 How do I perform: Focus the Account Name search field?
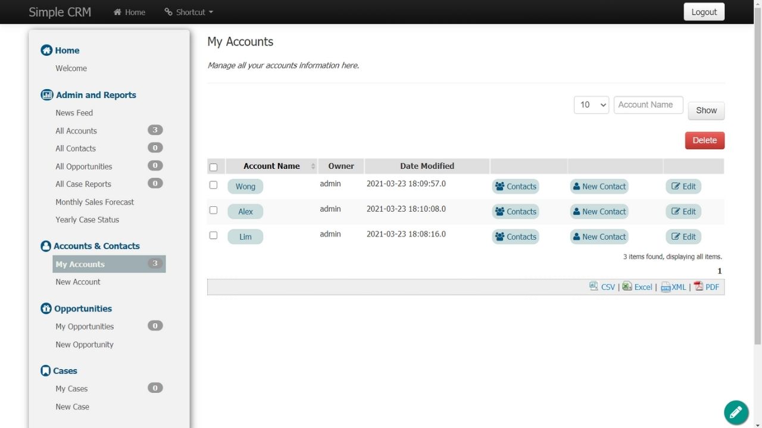(x=648, y=105)
